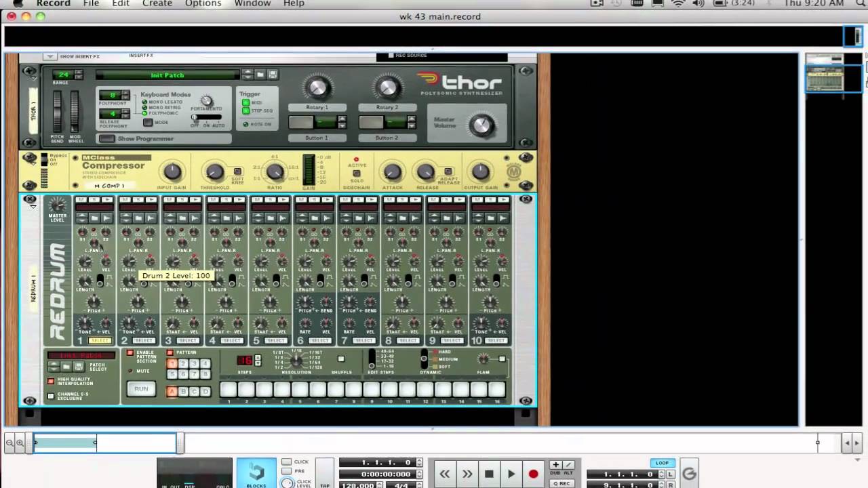Viewport: 868px width, 488px height.
Task: Click the Propellerhead logo button on the transport
Action: [x=689, y=474]
